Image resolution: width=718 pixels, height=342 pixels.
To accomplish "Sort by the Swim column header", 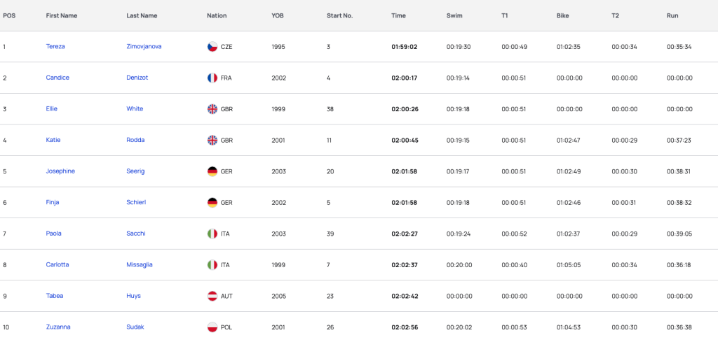I will coord(454,15).
